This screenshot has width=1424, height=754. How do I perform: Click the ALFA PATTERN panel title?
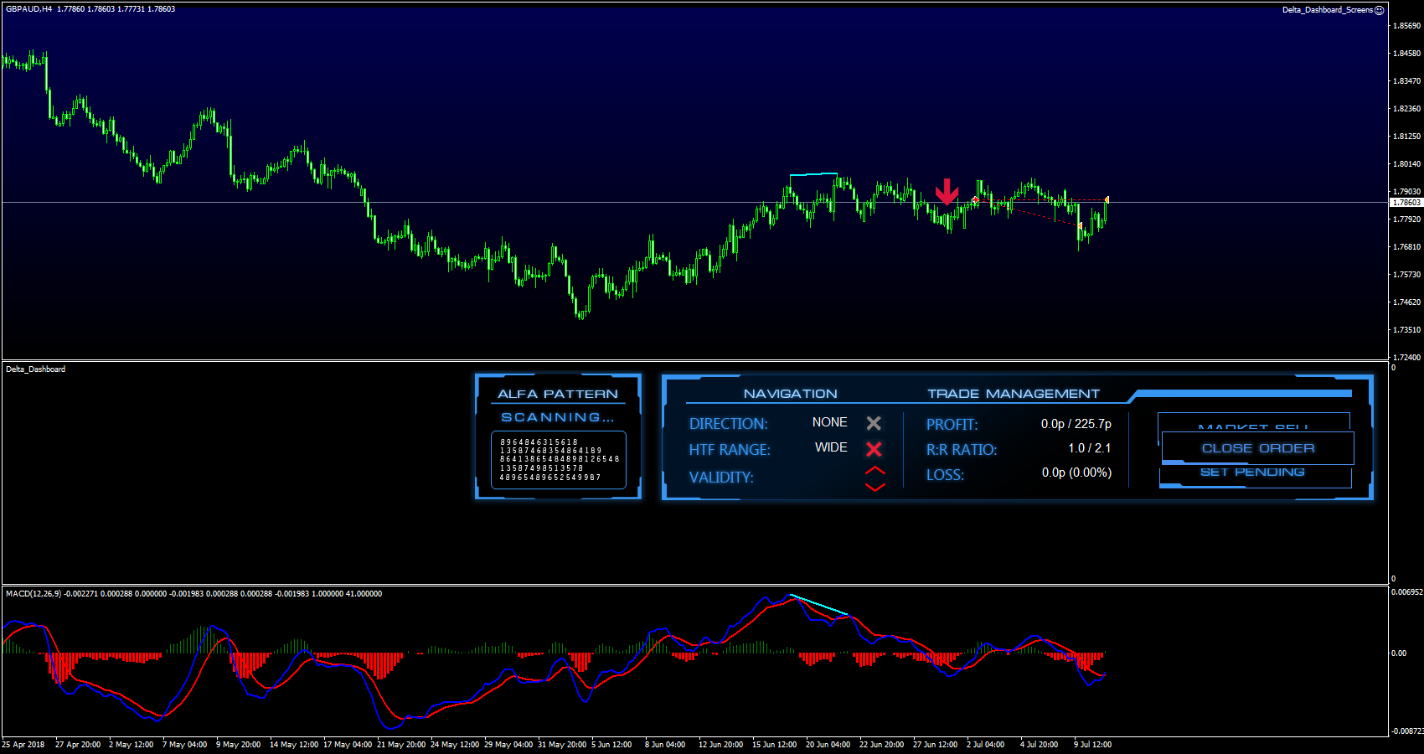558,394
